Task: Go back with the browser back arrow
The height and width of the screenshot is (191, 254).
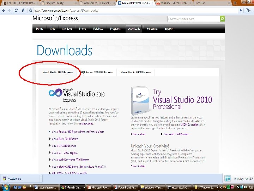Action: [4, 10]
